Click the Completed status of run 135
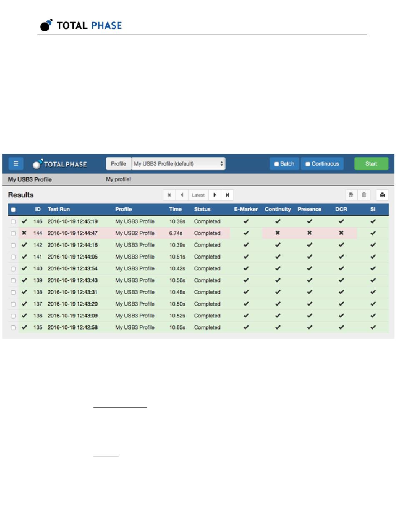The width and height of the screenshot is (396, 516). pos(207,327)
